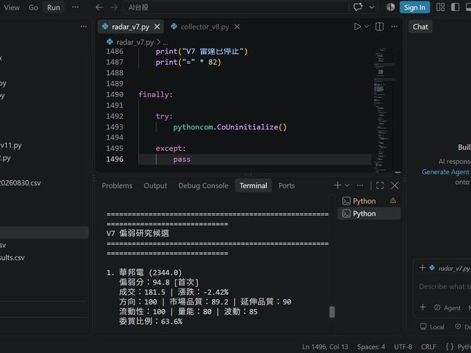Open the customize layout icon

440,7
